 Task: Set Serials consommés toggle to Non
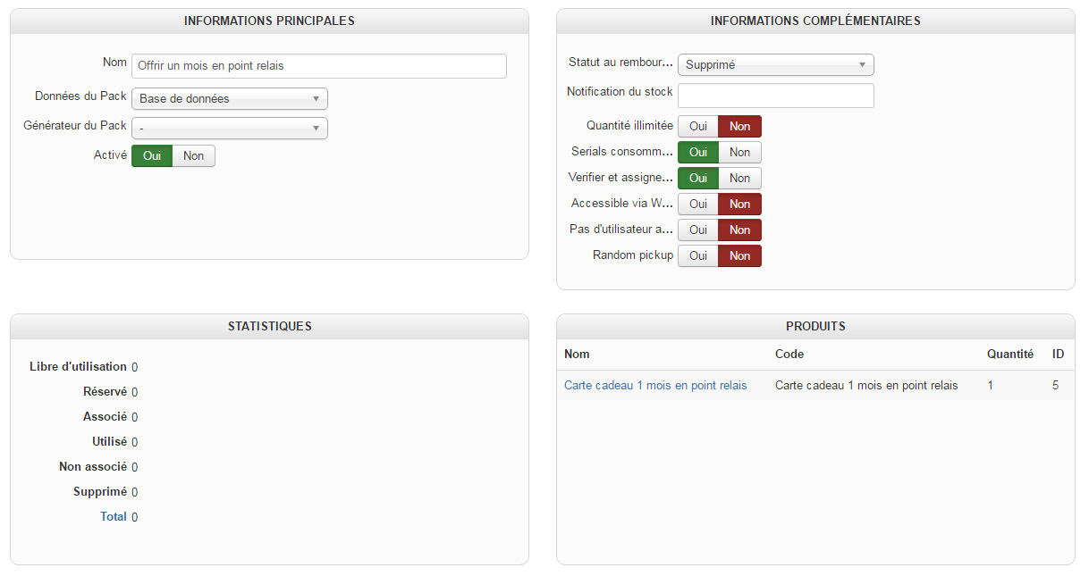coord(739,153)
